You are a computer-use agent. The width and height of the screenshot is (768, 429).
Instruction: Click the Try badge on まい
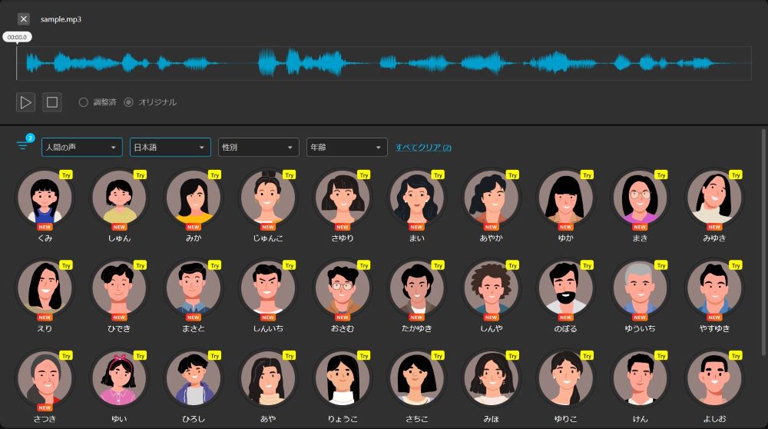439,175
